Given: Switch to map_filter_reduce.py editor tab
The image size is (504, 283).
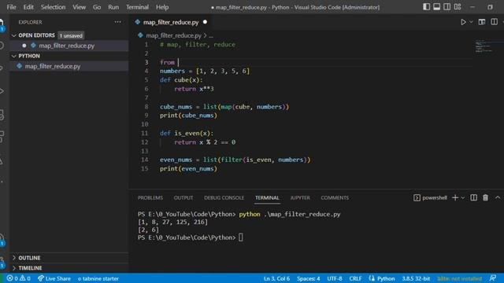Looking at the screenshot, I should click(x=171, y=22).
